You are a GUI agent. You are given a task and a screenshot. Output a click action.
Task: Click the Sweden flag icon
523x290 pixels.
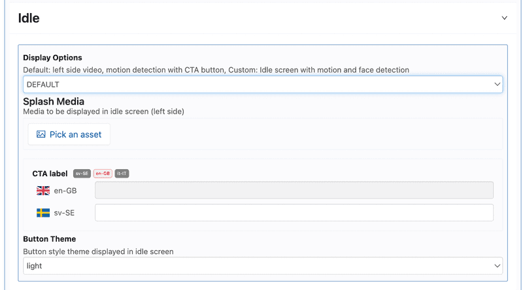pos(43,213)
